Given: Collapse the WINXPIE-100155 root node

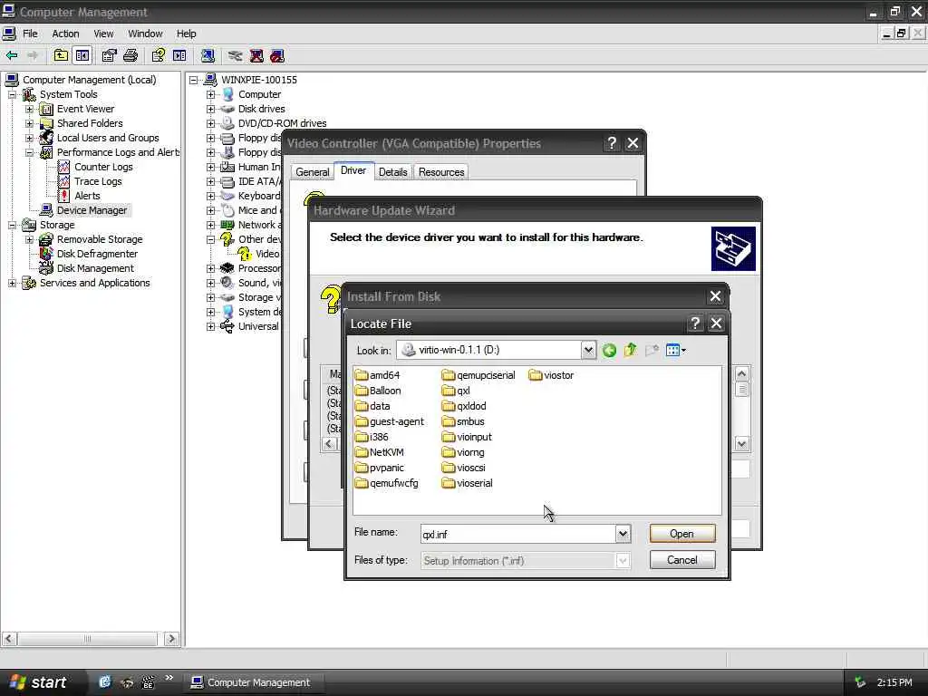Looking at the screenshot, I should tap(194, 80).
